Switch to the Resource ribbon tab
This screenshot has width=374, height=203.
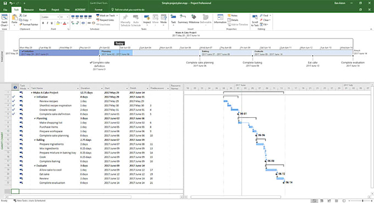[29, 10]
